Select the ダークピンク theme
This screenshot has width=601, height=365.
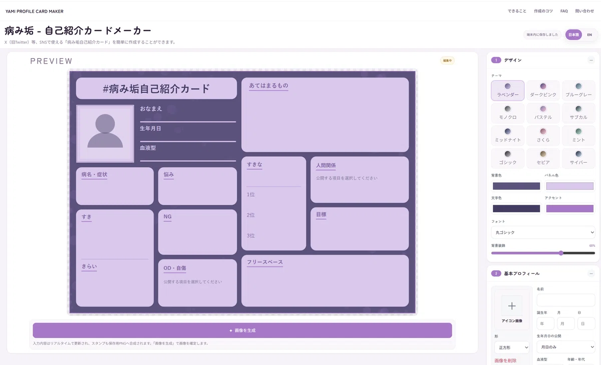coord(543,91)
